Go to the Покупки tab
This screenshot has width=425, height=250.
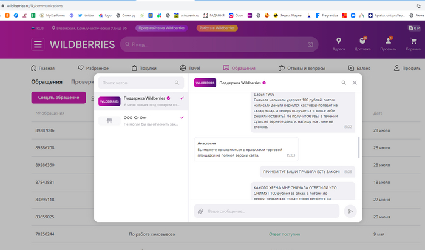144,68
